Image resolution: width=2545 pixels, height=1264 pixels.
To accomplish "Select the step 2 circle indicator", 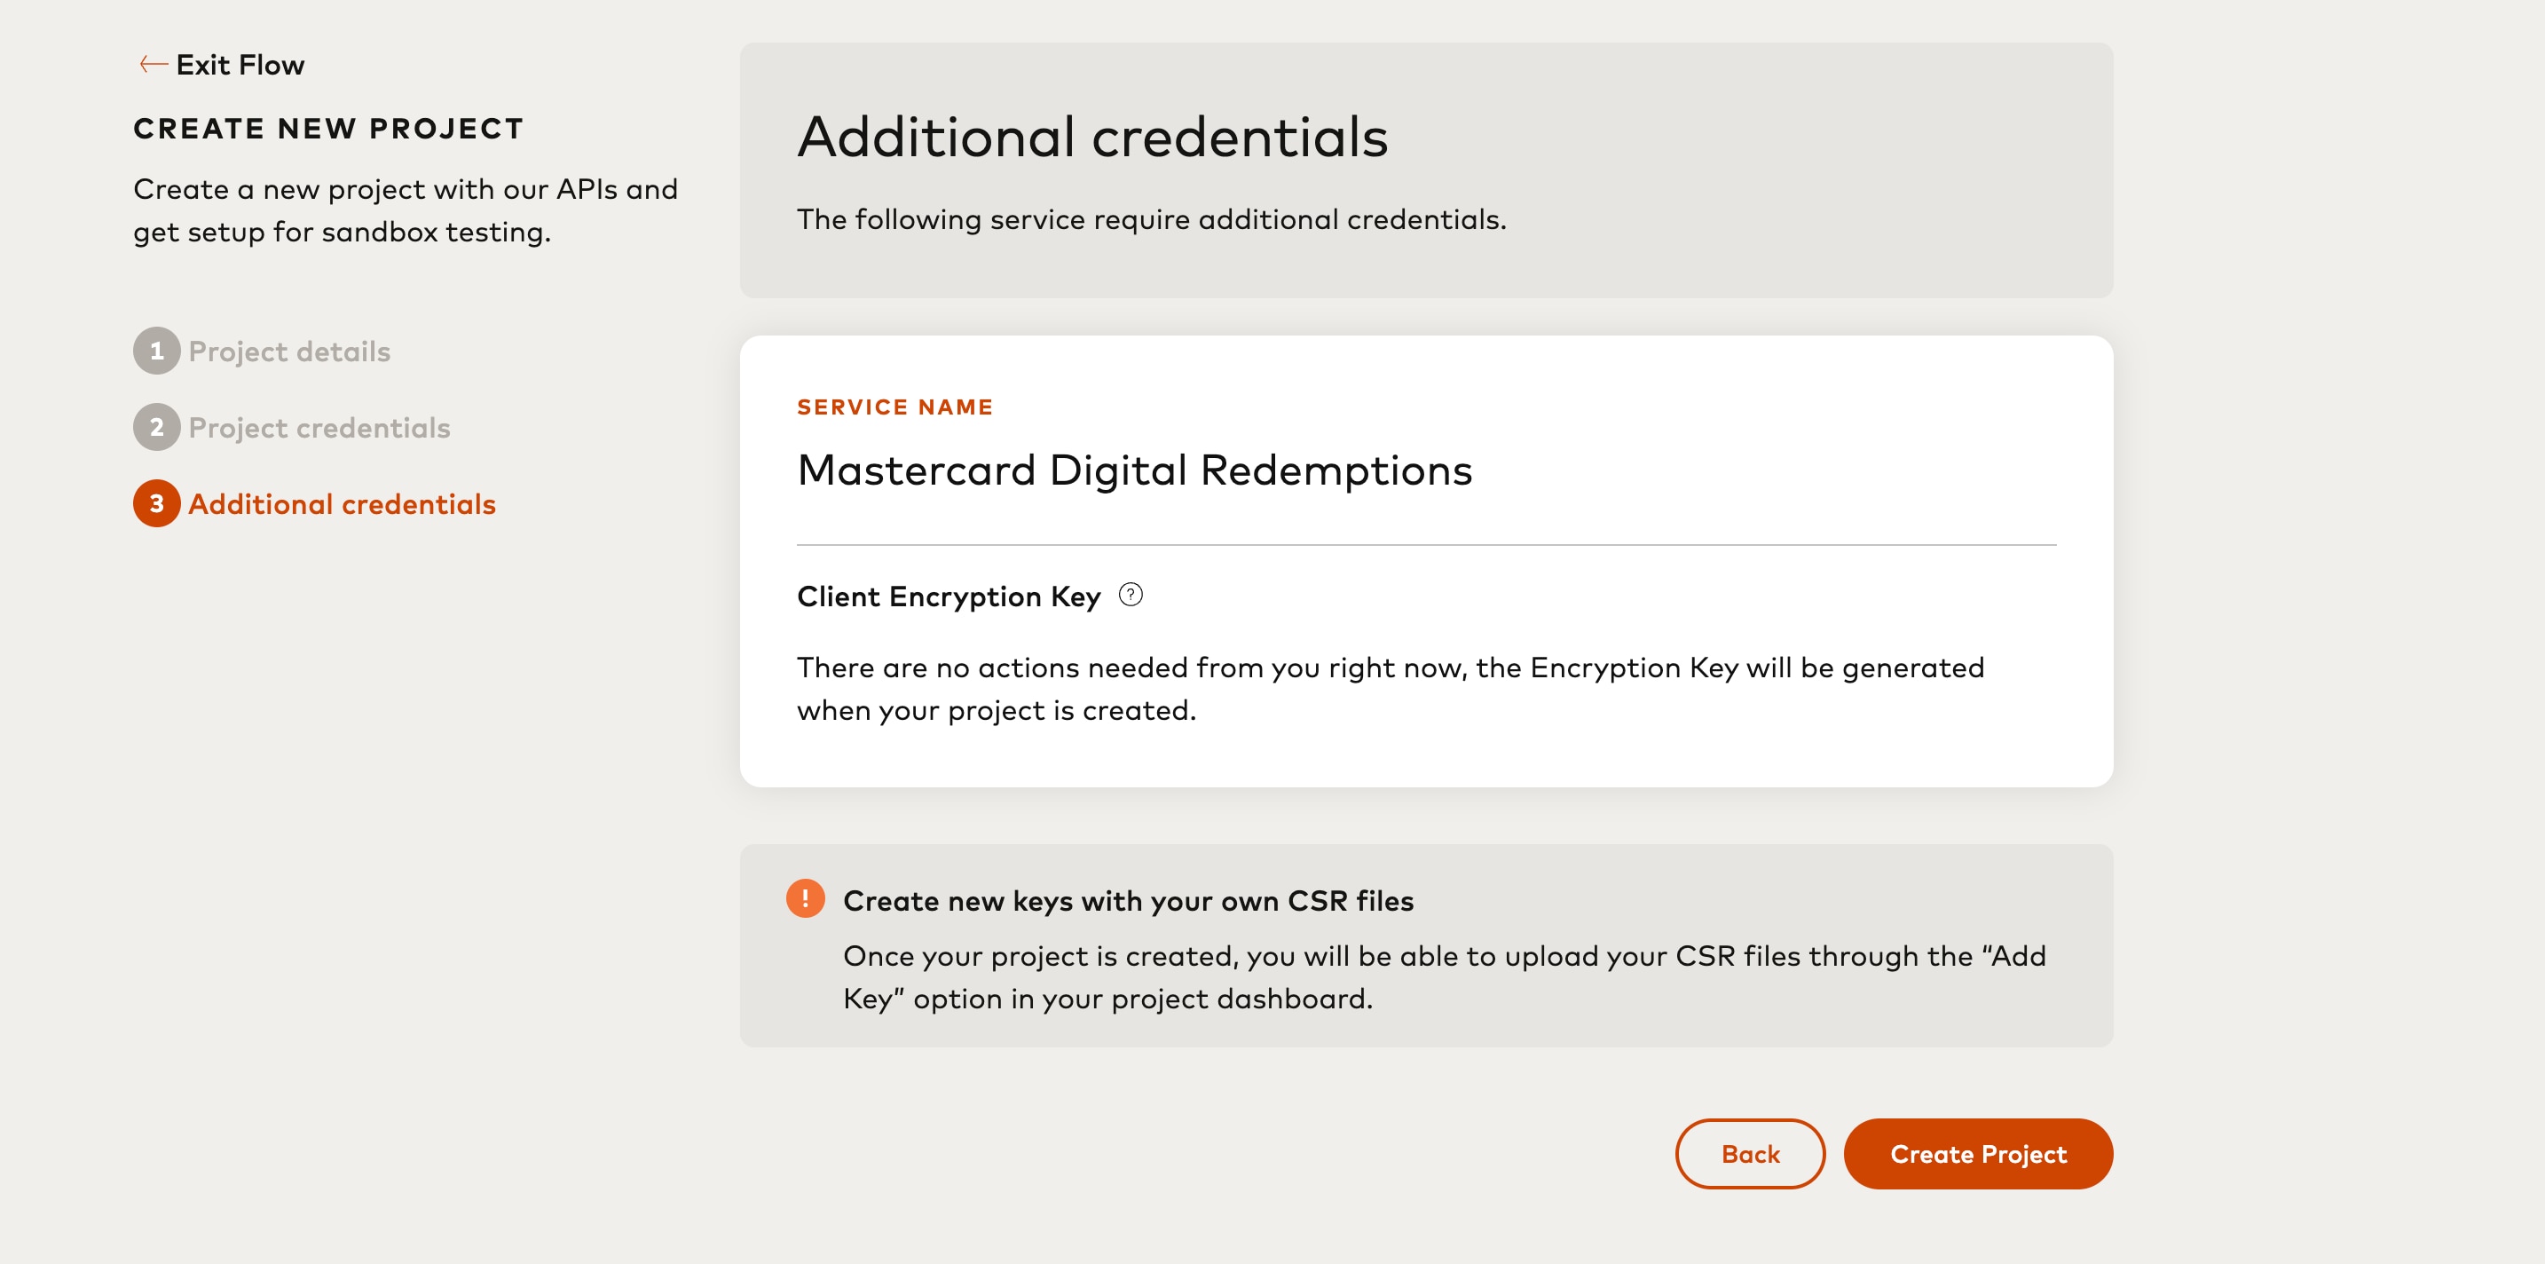I will (156, 427).
